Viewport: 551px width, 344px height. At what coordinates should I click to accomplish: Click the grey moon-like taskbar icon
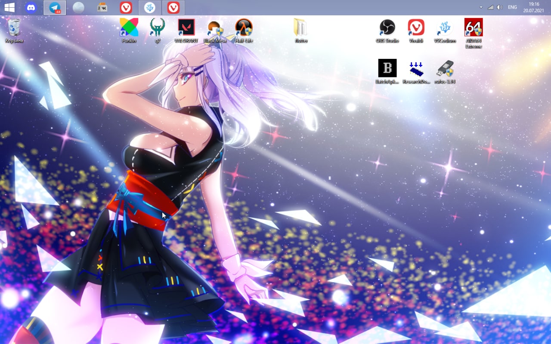[x=78, y=7]
